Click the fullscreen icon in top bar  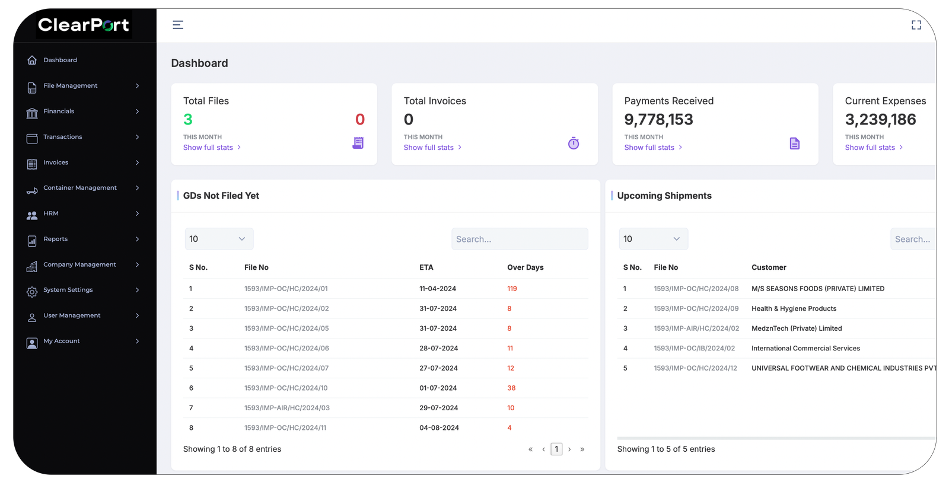tap(916, 25)
